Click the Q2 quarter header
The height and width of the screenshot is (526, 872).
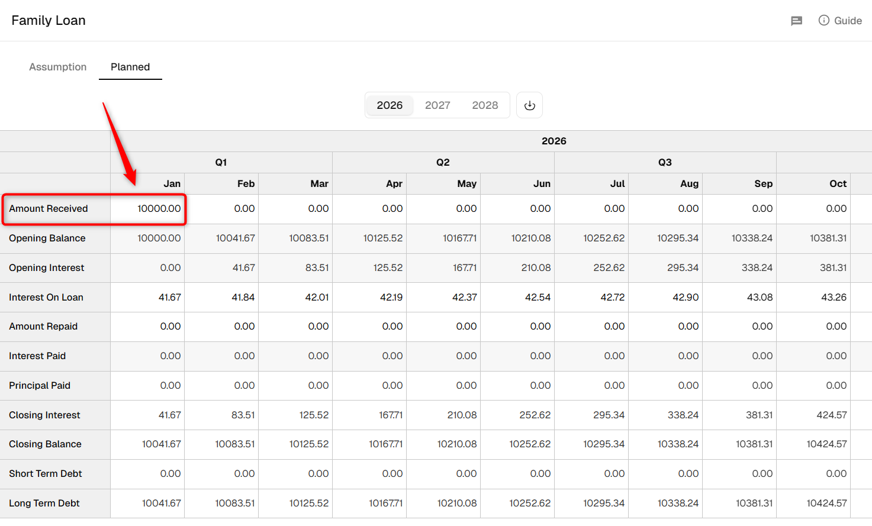pyautogui.click(x=443, y=163)
